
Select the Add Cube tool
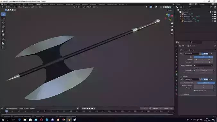coord(3,48)
